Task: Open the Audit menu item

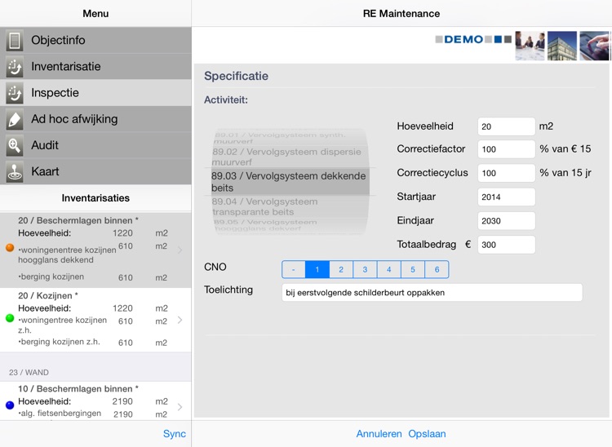Action: coord(95,145)
